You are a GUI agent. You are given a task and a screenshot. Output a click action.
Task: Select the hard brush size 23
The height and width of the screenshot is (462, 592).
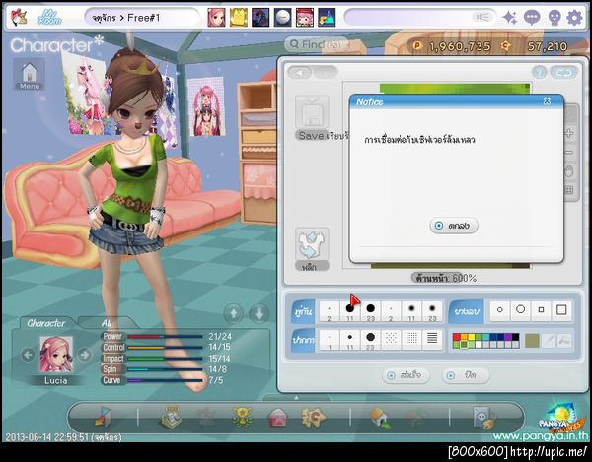[371, 311]
